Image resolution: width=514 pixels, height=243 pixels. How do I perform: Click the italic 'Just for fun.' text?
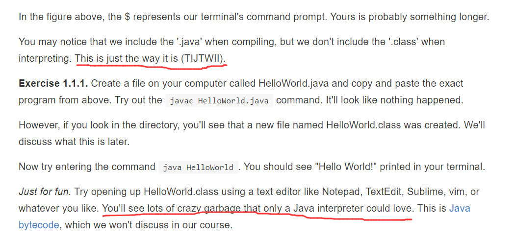[45, 191]
